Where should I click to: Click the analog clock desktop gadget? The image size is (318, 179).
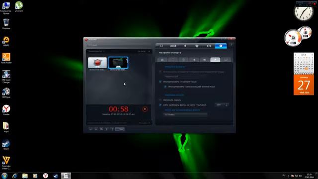304,12
